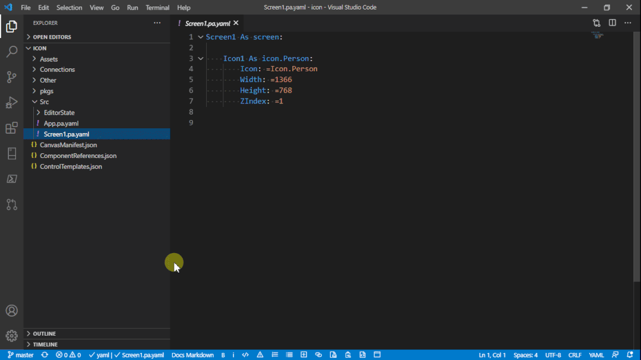Viewport: 641px width, 360px height.
Task: Open the notifications bell in status bar
Action: point(630,355)
